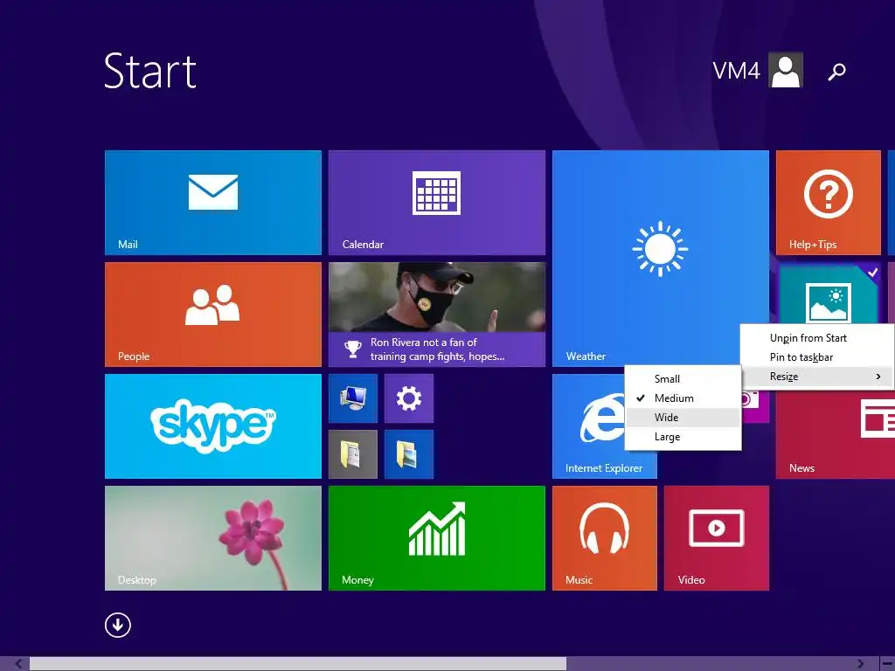
Task: Open the People tile
Action: (213, 315)
